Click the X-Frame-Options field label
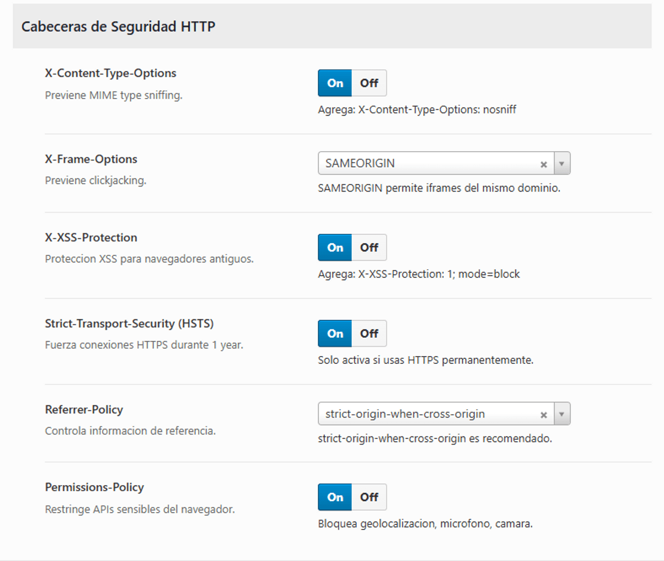The height and width of the screenshot is (561, 664). click(x=91, y=159)
